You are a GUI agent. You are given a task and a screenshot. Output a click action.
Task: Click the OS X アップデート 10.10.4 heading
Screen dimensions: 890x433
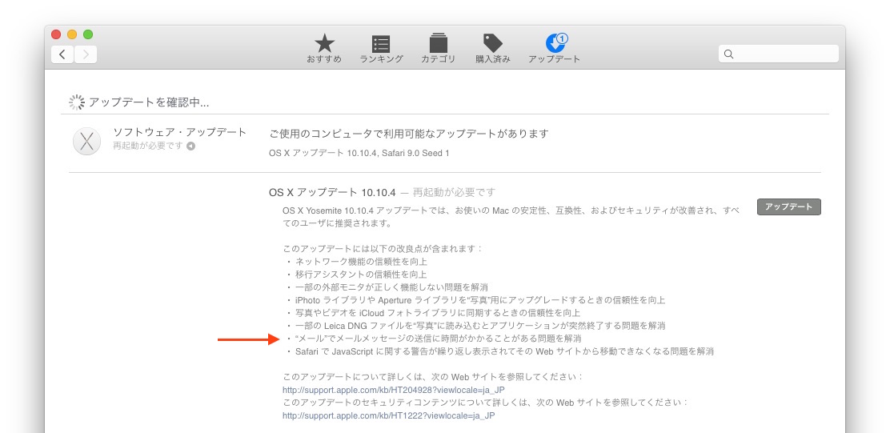(332, 192)
